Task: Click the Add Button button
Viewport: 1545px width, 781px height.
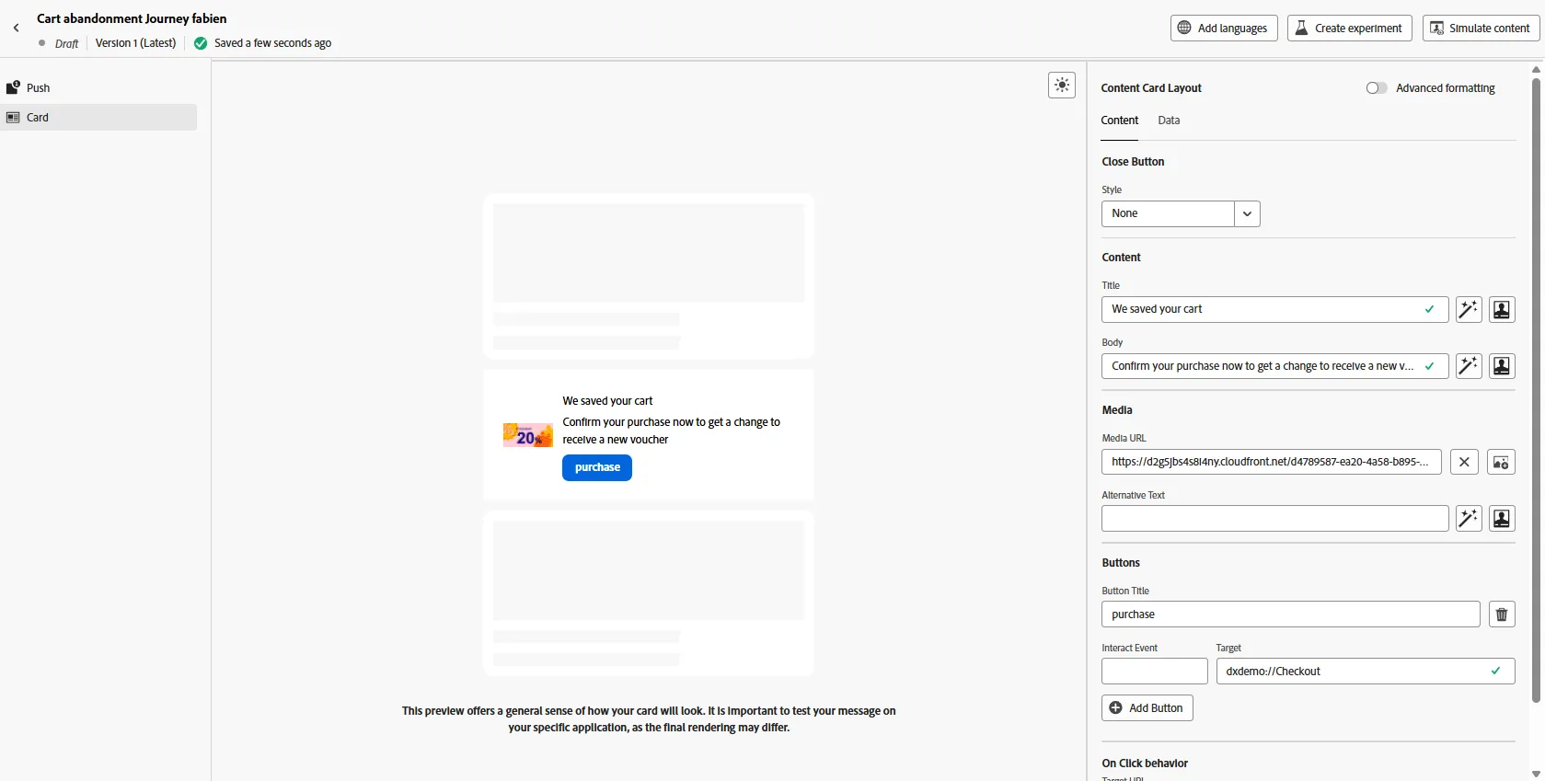Action: tap(1147, 708)
